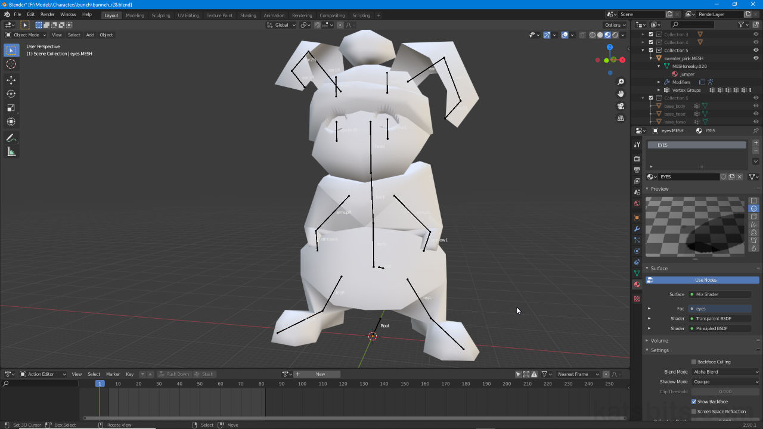Viewport: 763px width, 429px height.
Task: Open the World properties tab
Action: [x=637, y=203]
